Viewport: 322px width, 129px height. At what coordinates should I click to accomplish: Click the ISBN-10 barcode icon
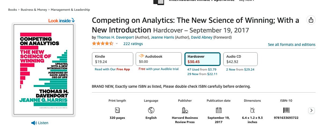286,110
